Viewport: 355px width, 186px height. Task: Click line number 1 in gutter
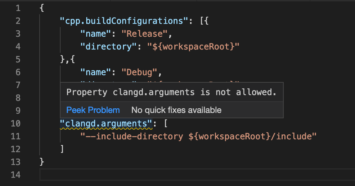[18, 8]
